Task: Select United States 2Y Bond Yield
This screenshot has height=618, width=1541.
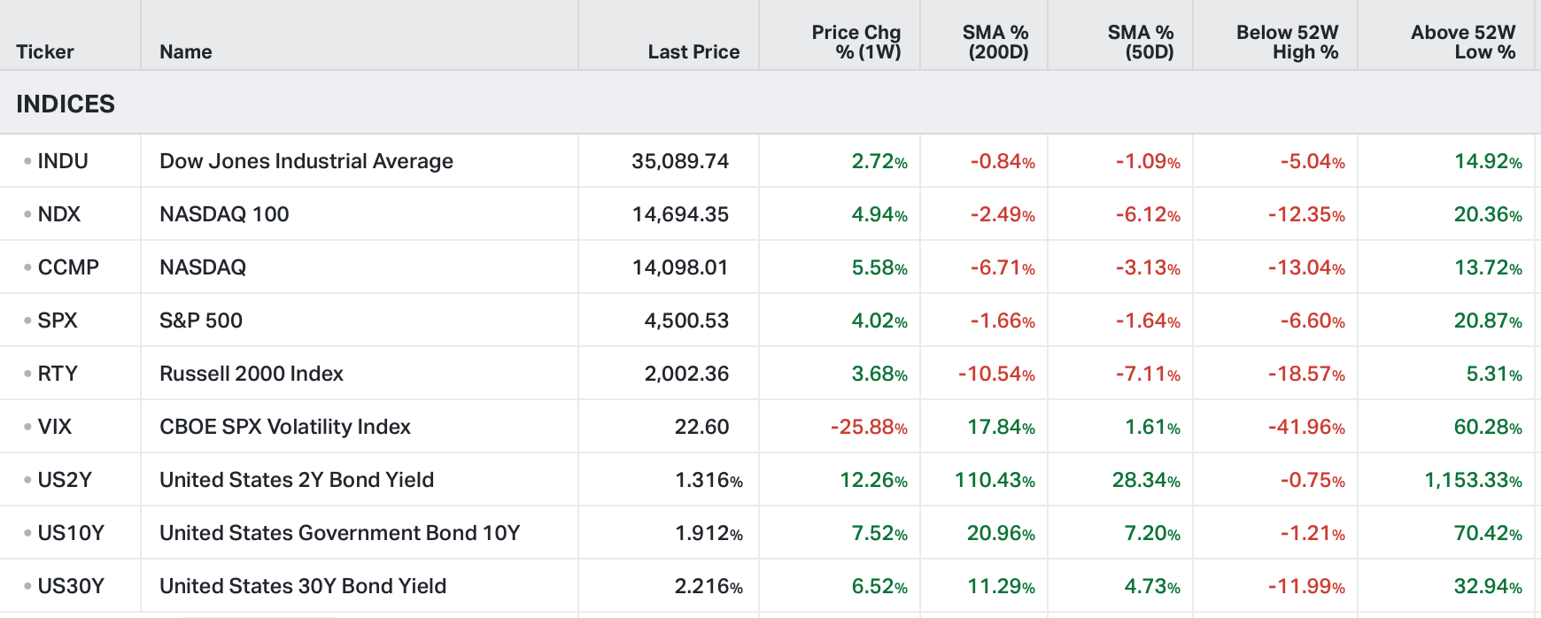Action: point(297,480)
